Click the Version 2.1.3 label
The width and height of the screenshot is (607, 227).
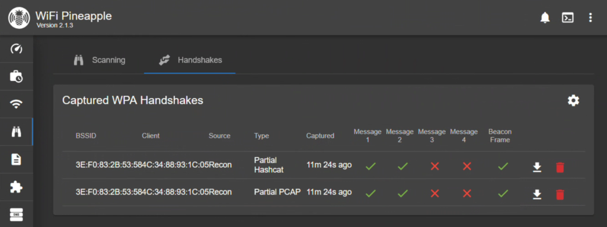coord(55,25)
